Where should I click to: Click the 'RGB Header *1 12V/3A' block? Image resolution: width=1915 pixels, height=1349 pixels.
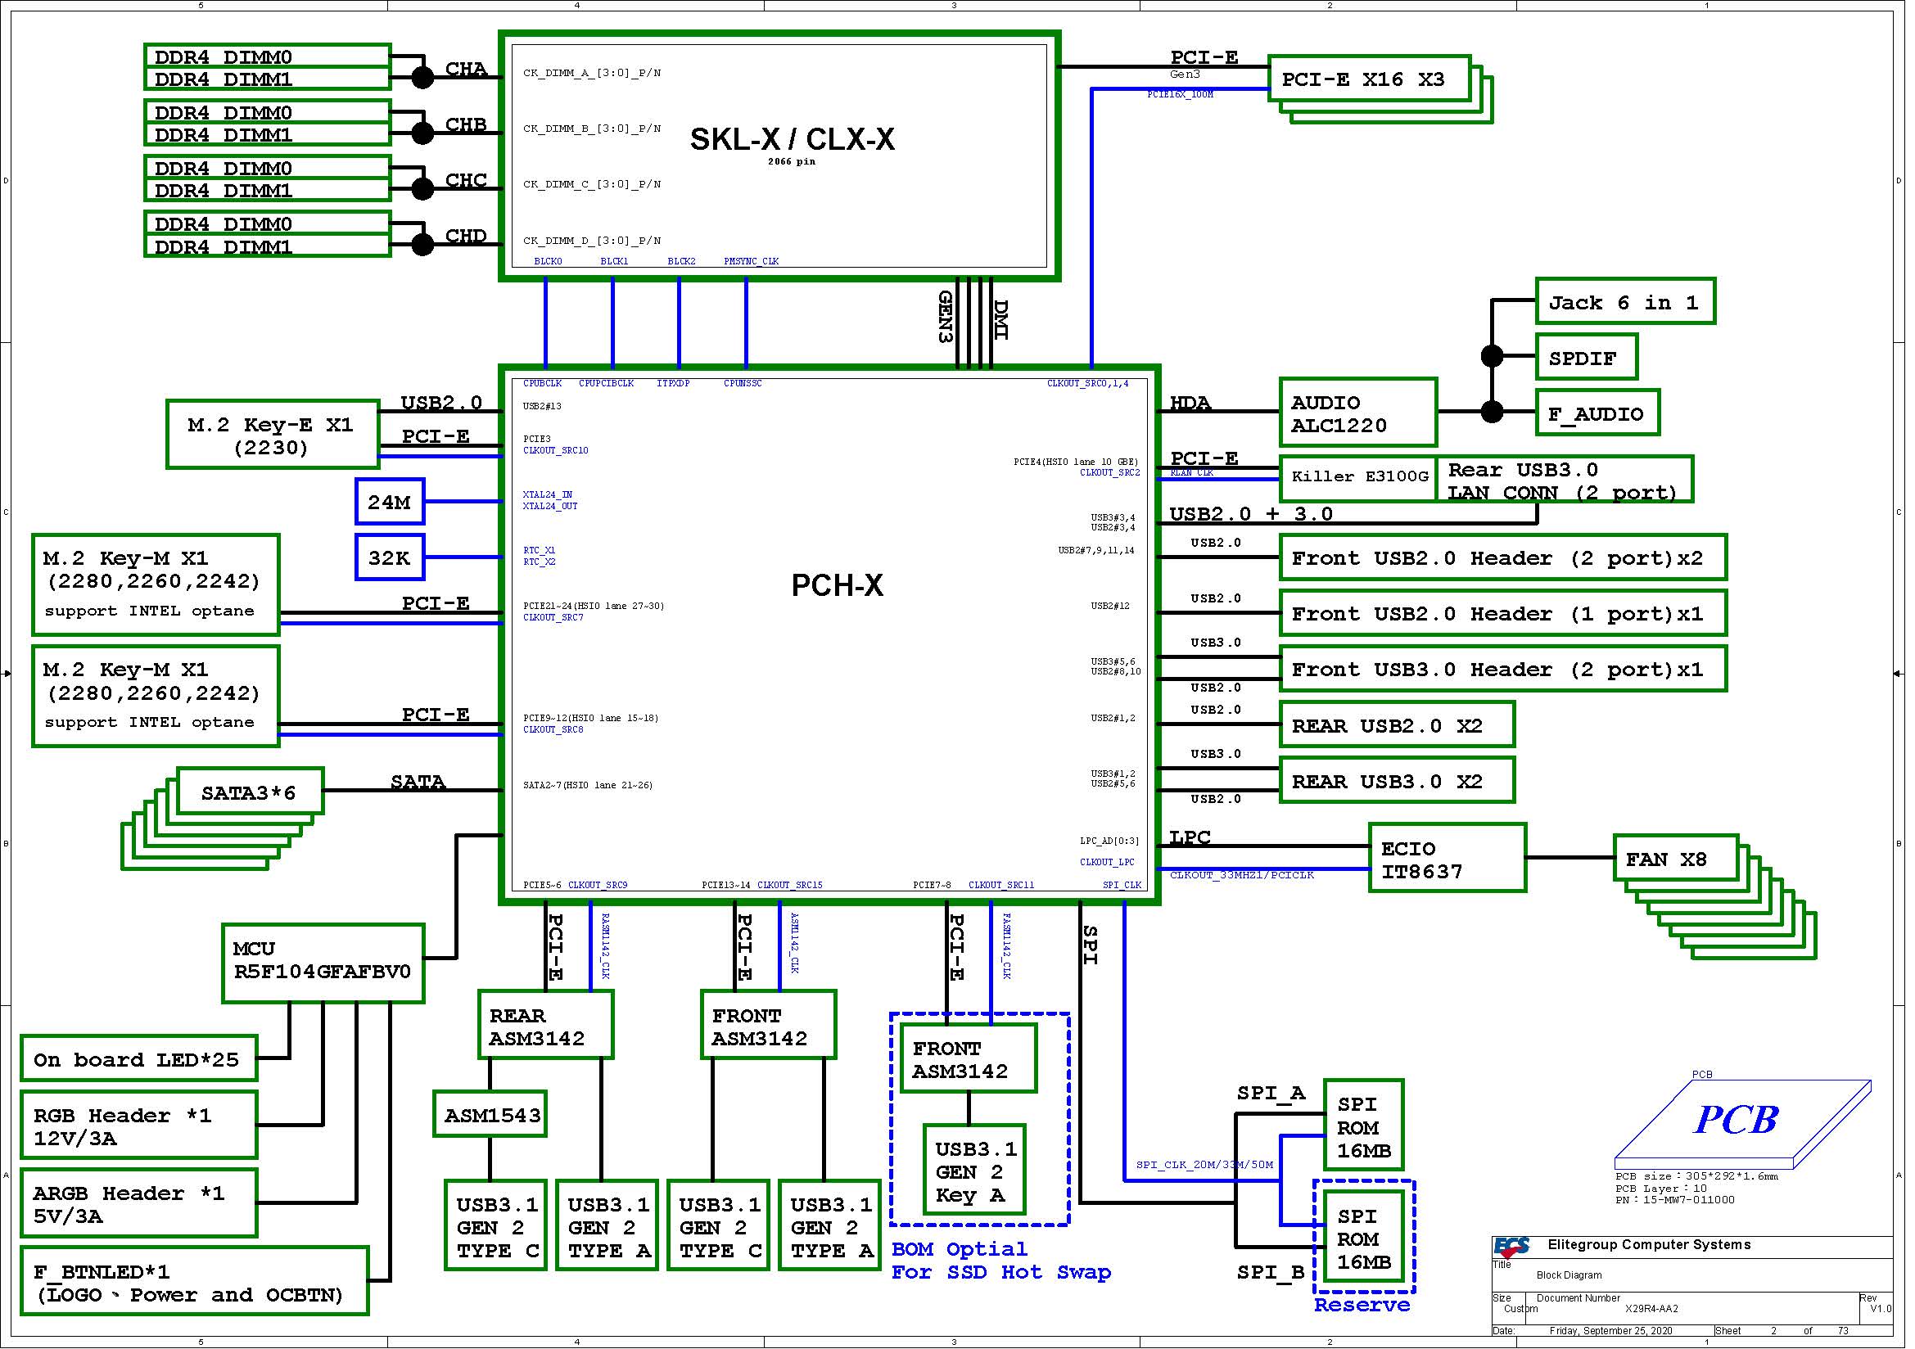tap(138, 1126)
